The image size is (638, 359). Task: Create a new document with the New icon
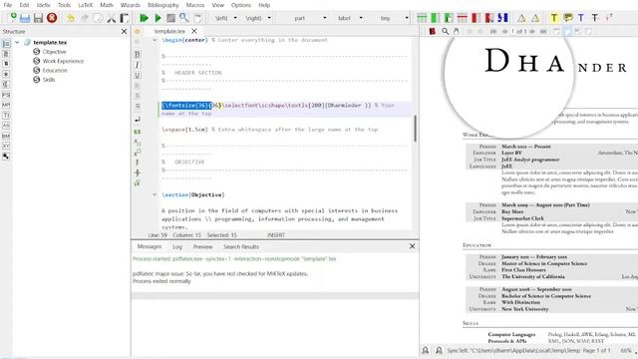coord(13,18)
